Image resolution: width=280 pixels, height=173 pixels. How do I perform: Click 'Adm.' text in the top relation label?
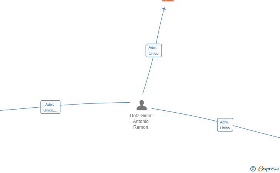click(x=153, y=48)
